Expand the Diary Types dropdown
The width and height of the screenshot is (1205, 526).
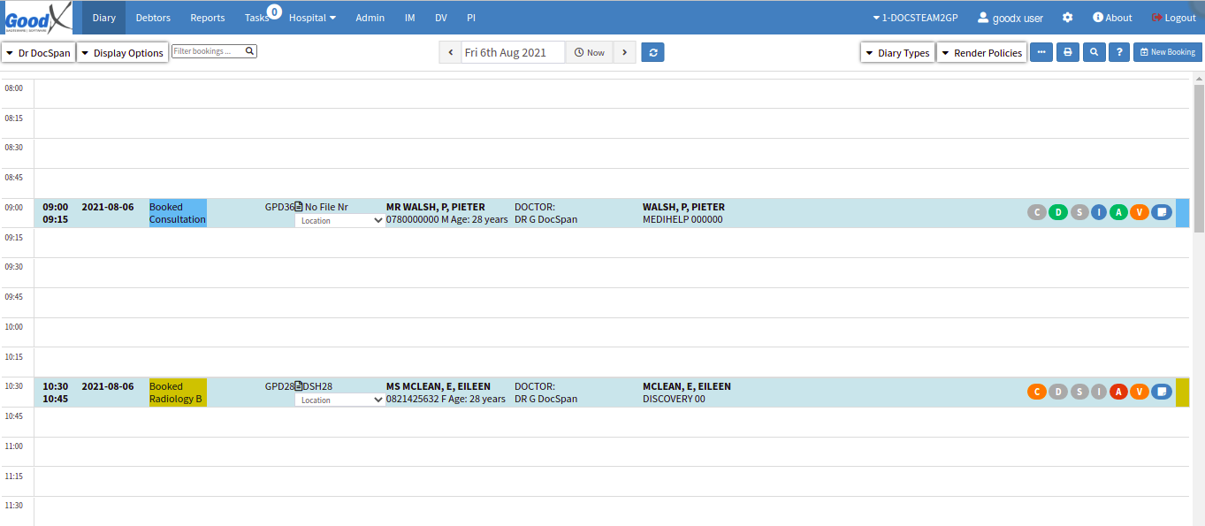click(x=897, y=53)
